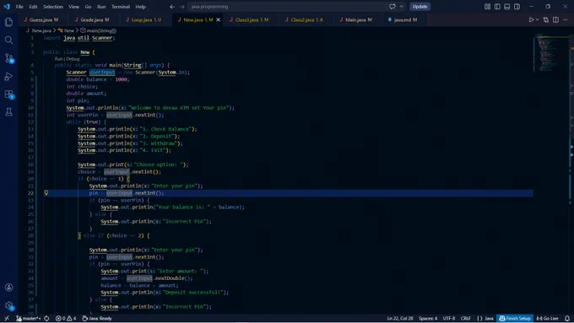Click the minimap code preview
The height and width of the screenshot is (323, 574).
coord(551,53)
